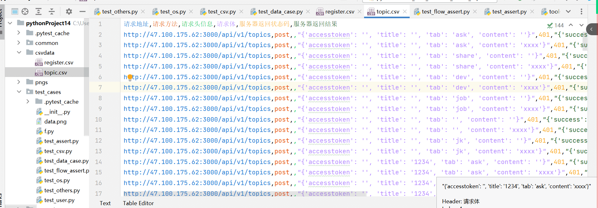Open the editor tabs more options menu
This screenshot has width=598, height=208.
581,12
